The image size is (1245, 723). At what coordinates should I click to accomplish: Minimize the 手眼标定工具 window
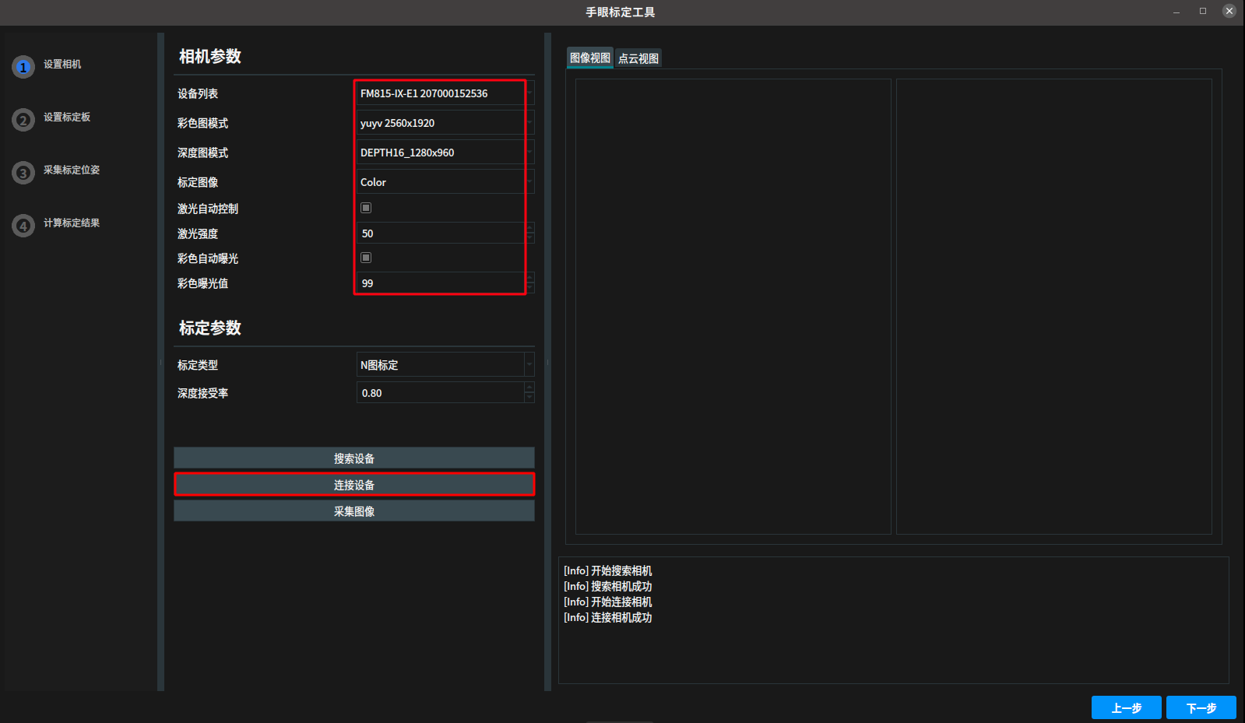1176,12
